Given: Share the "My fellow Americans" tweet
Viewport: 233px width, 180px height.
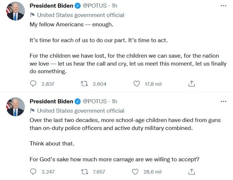Looking at the screenshot, I should tap(192, 84).
